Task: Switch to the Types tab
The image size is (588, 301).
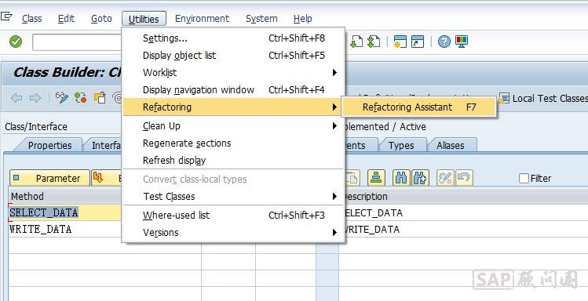Action: [x=401, y=145]
